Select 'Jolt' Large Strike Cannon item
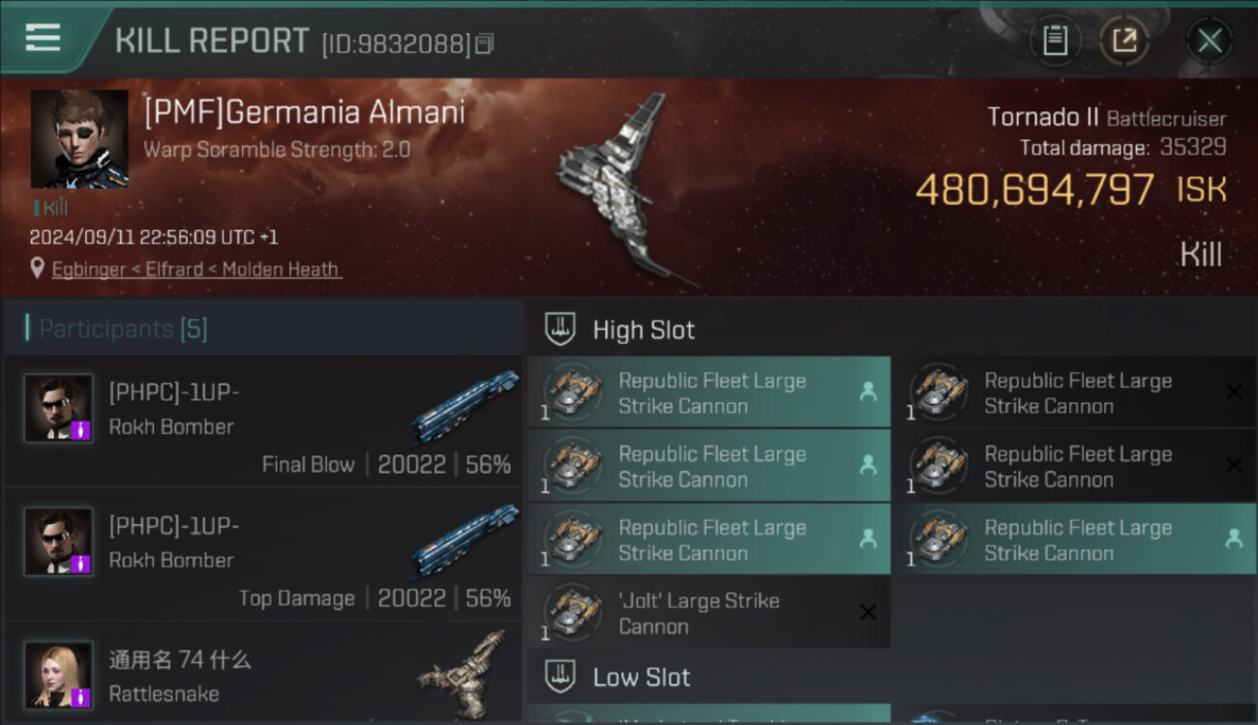 point(708,613)
